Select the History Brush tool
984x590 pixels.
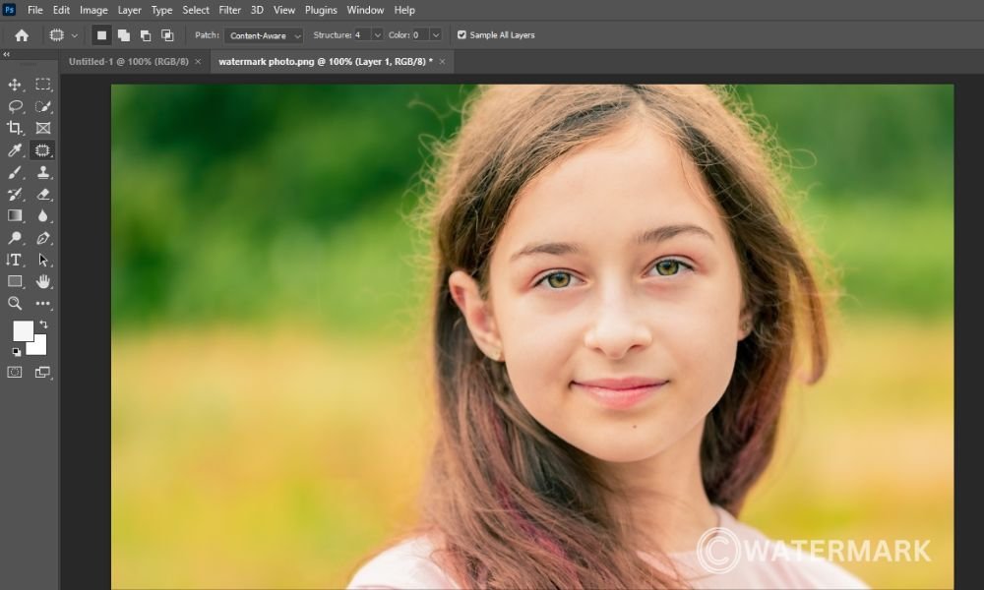point(15,195)
